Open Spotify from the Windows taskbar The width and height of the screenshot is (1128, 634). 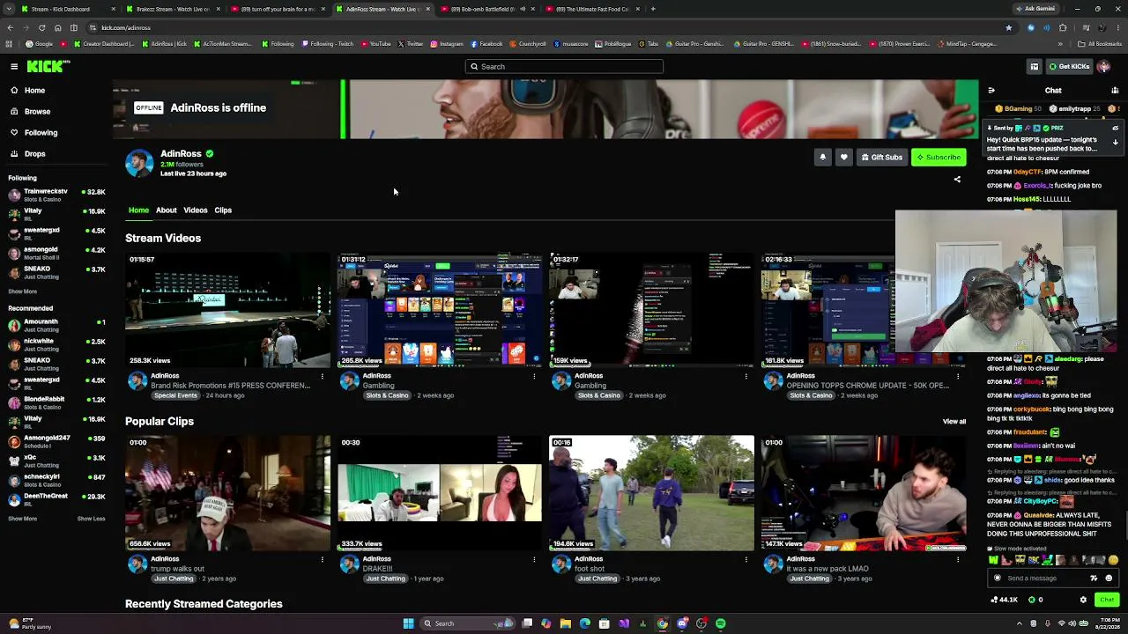721,623
